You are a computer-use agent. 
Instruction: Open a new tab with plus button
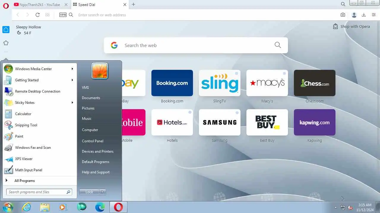click(133, 4)
